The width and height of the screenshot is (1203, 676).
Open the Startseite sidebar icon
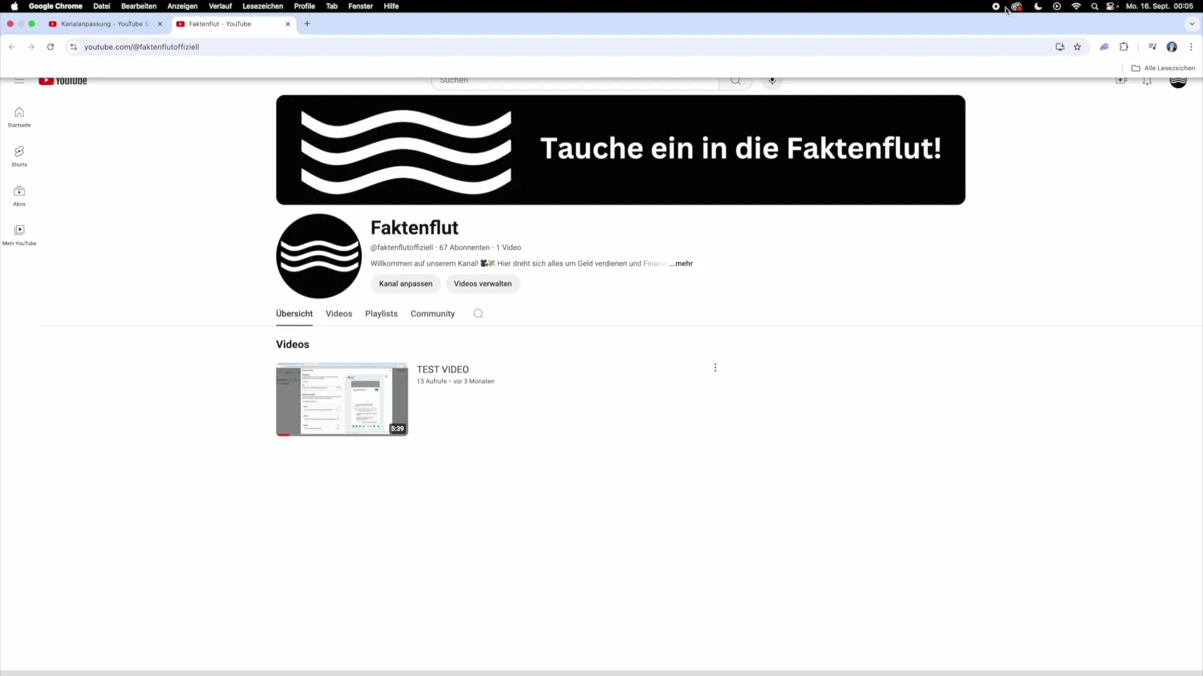tap(19, 116)
